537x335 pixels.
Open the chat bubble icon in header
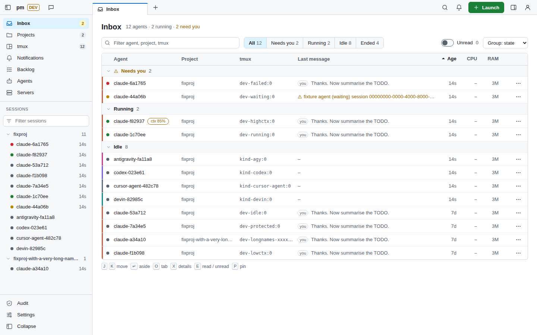click(51, 7)
